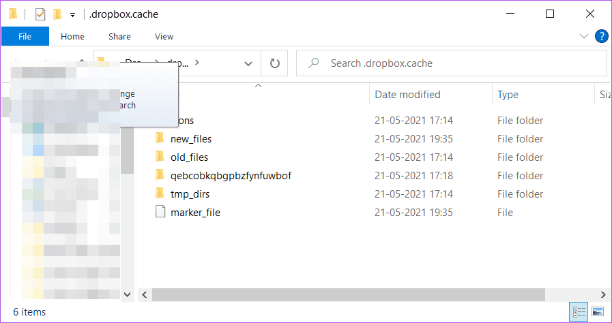Viewport: 612px width, 323px height.
Task: Select the qebcobkqbgpbzfynfuwbof folder icon
Action: coord(160,175)
